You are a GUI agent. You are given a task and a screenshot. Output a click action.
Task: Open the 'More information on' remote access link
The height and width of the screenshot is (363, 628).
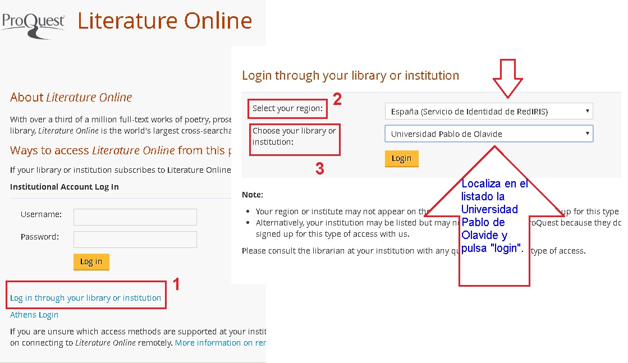[x=219, y=343]
